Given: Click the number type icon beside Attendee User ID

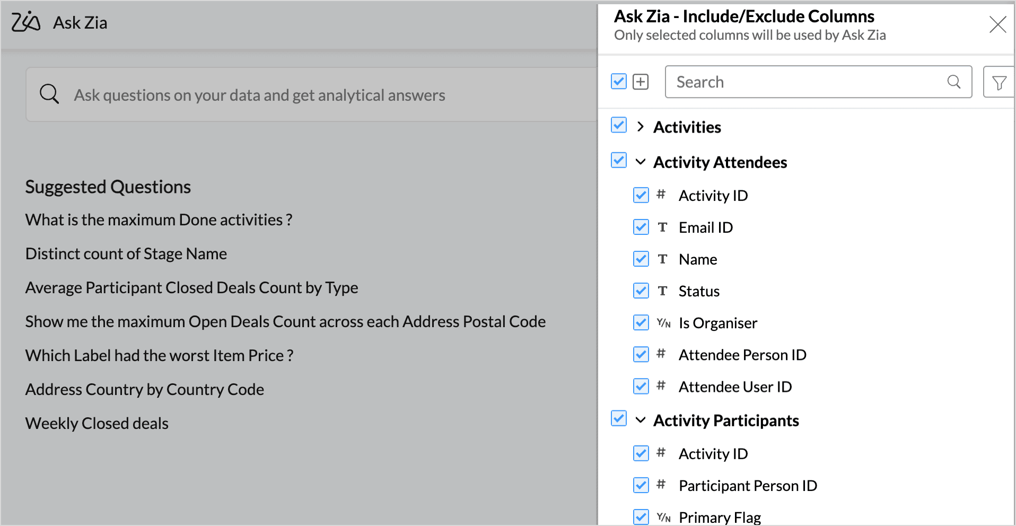Looking at the screenshot, I should pos(661,385).
